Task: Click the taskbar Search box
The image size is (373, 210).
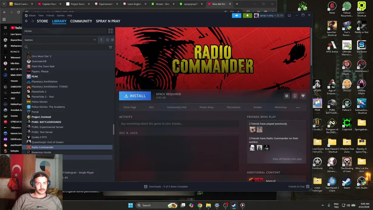Action: click(x=157, y=205)
